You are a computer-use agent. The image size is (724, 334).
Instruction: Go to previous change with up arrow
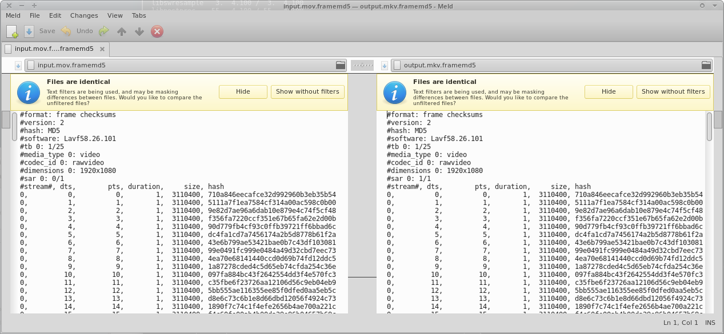pos(121,31)
